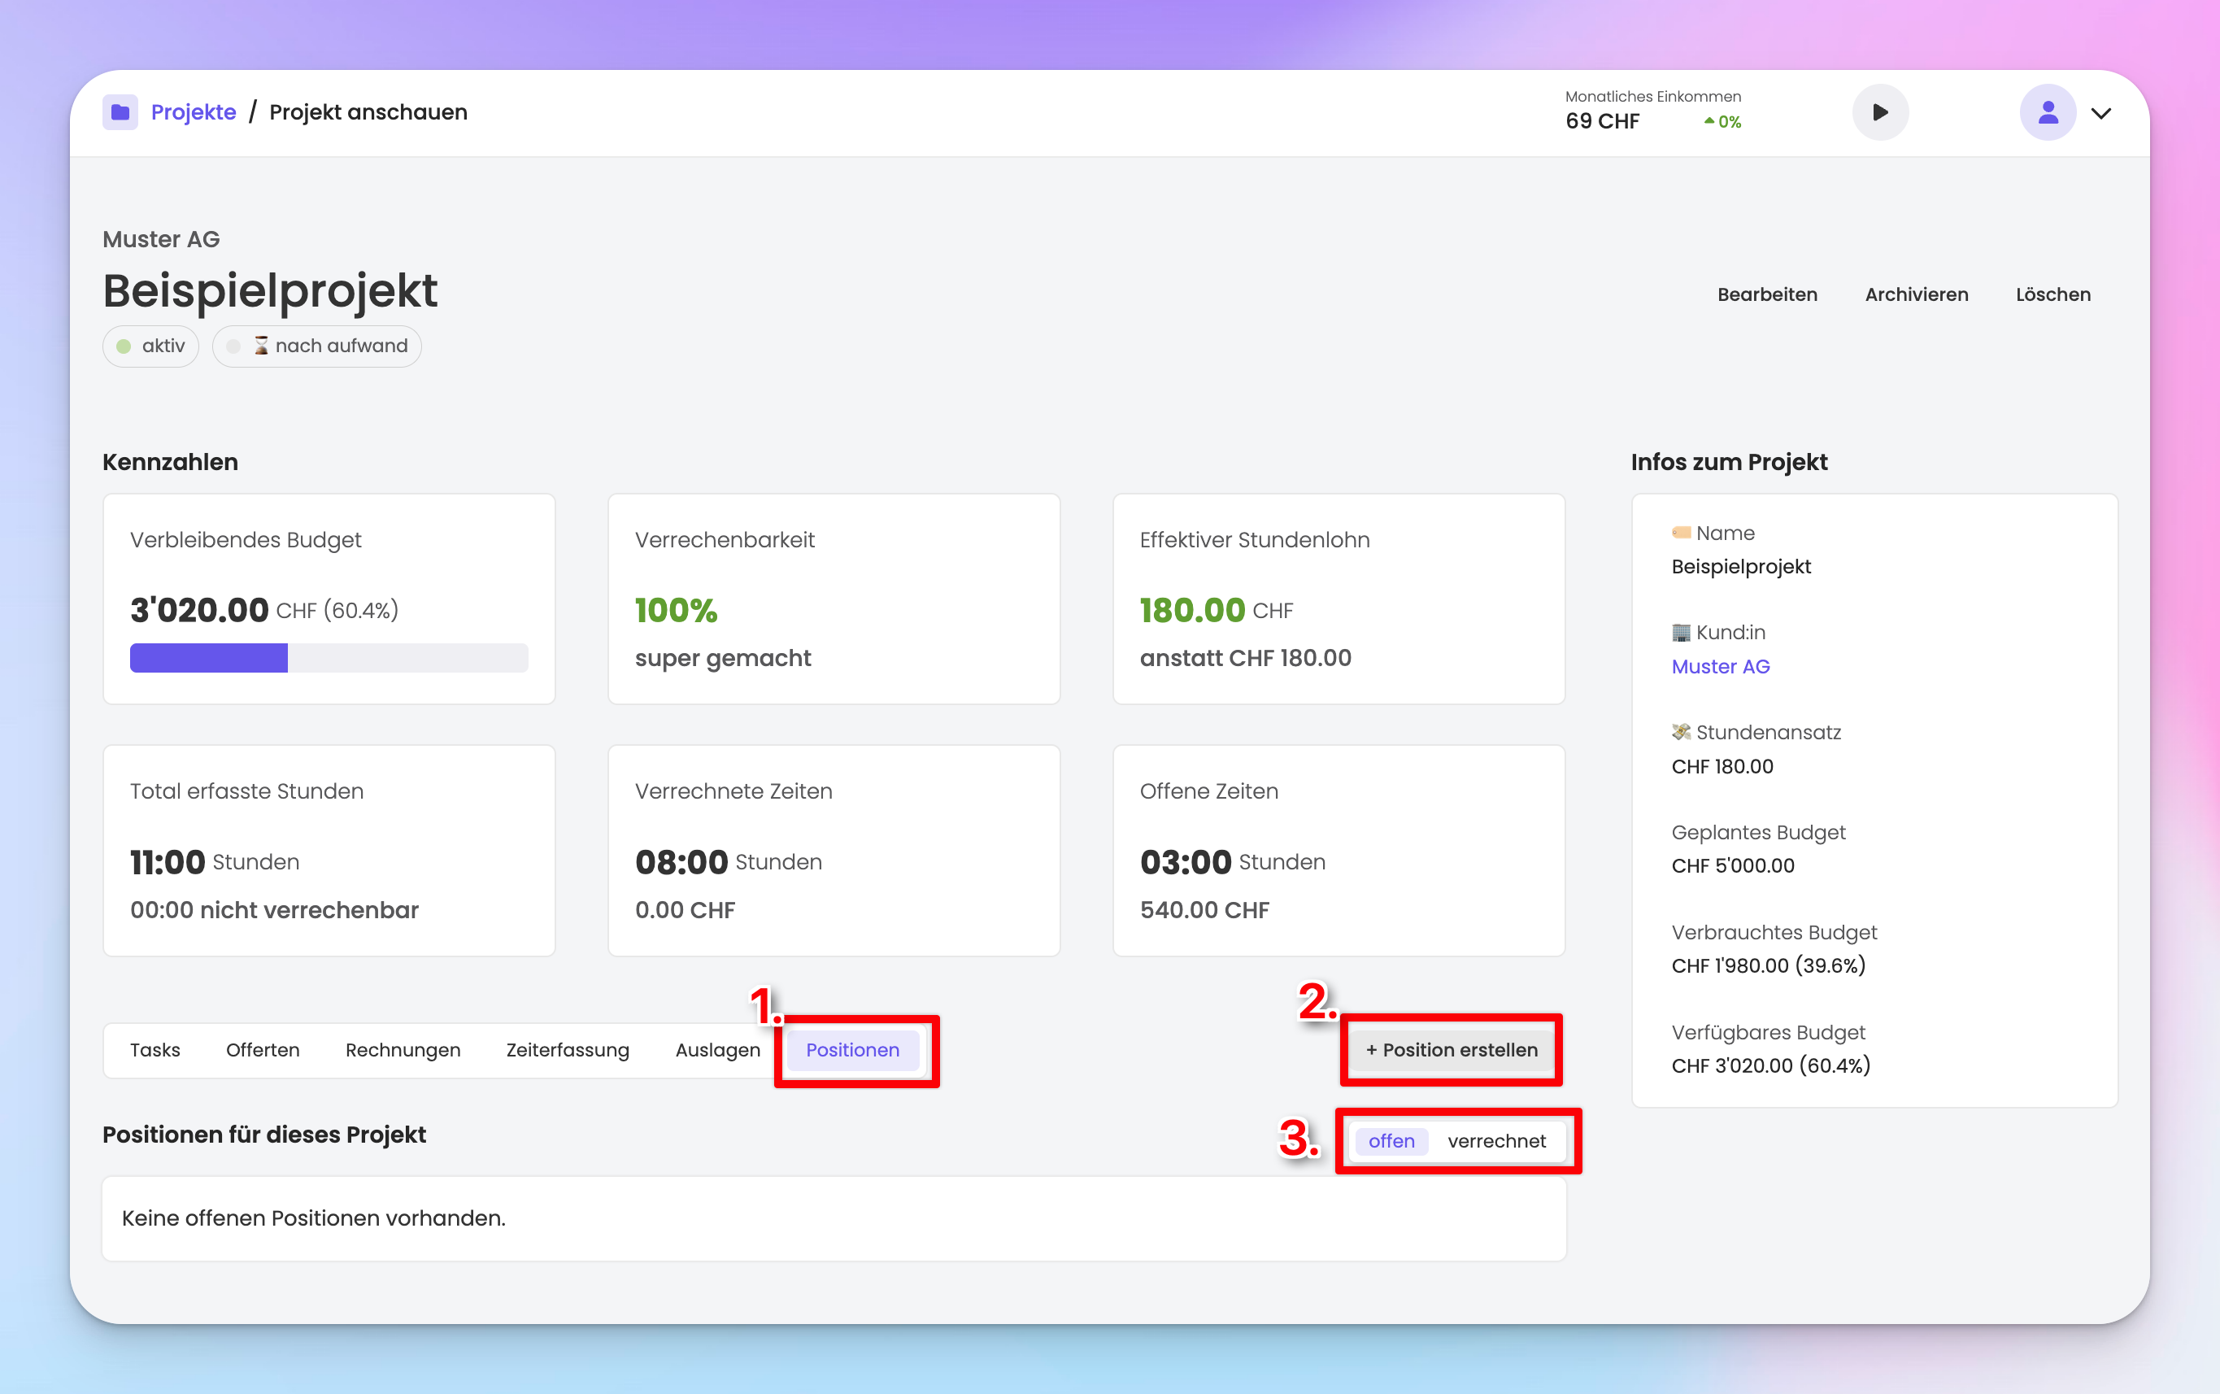Screen dimensions: 2220x1394
Task: Click the hourglass icon in nach aufwand badge
Action: pyautogui.click(x=261, y=346)
